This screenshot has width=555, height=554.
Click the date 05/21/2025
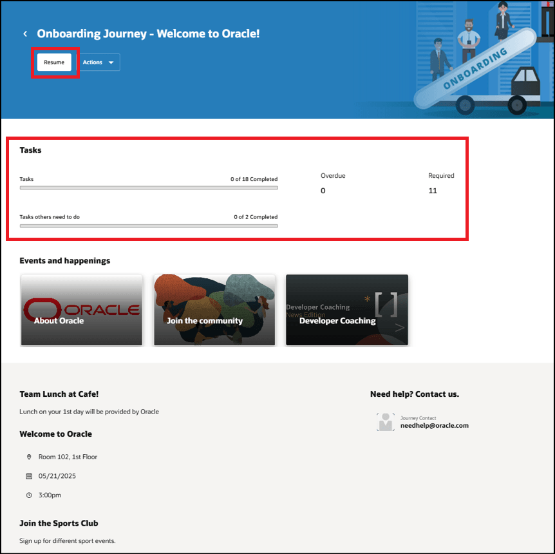point(57,476)
